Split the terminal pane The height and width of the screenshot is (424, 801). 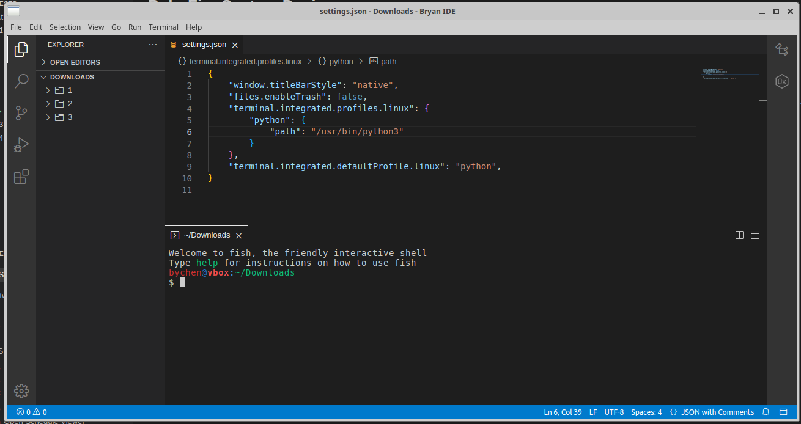[x=739, y=235]
